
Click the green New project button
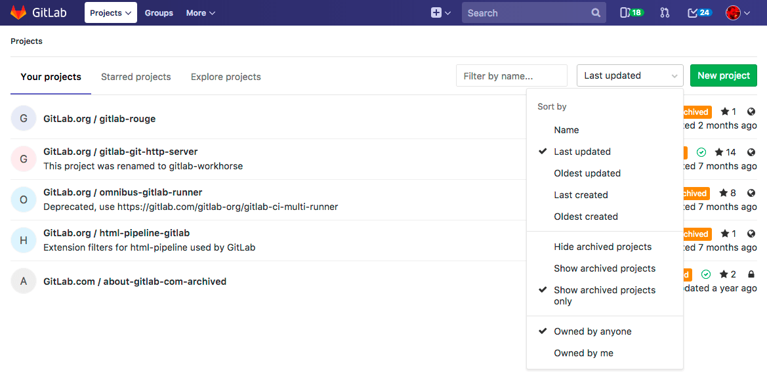pos(723,75)
